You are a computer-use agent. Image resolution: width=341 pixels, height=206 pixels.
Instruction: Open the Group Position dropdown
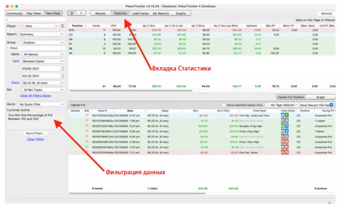[x=44, y=42]
